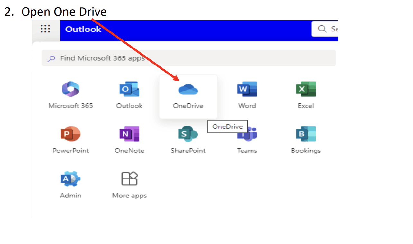Show More apps
The image size is (413, 244).
click(x=129, y=185)
